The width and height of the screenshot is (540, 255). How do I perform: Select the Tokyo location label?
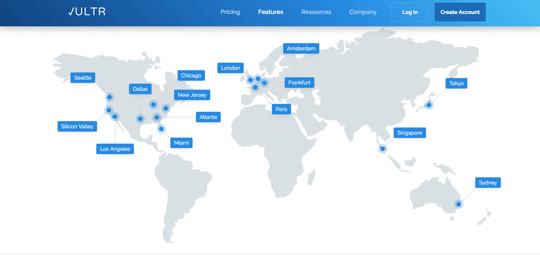[x=457, y=83]
